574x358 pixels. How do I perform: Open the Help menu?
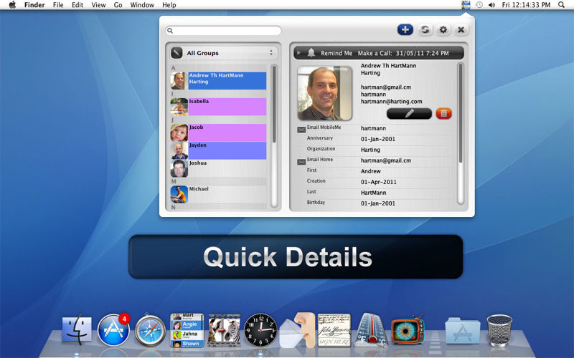[169, 5]
